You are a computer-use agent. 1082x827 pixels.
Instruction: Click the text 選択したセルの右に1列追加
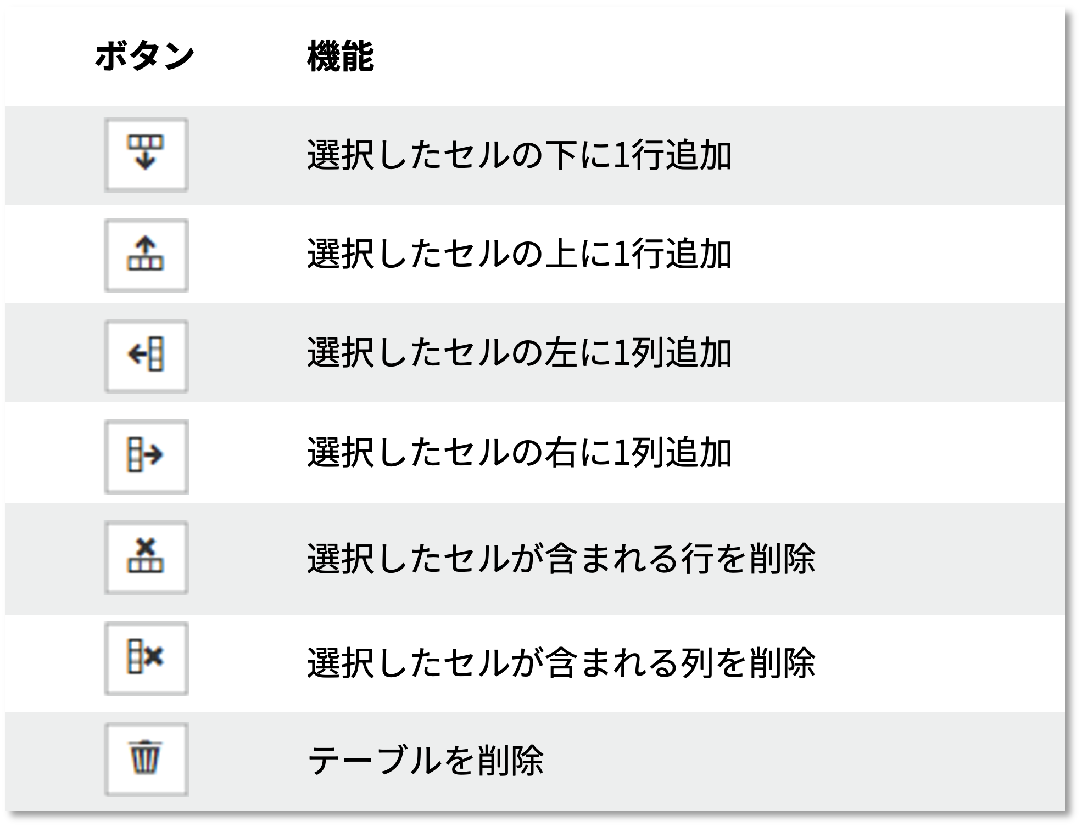519,453
